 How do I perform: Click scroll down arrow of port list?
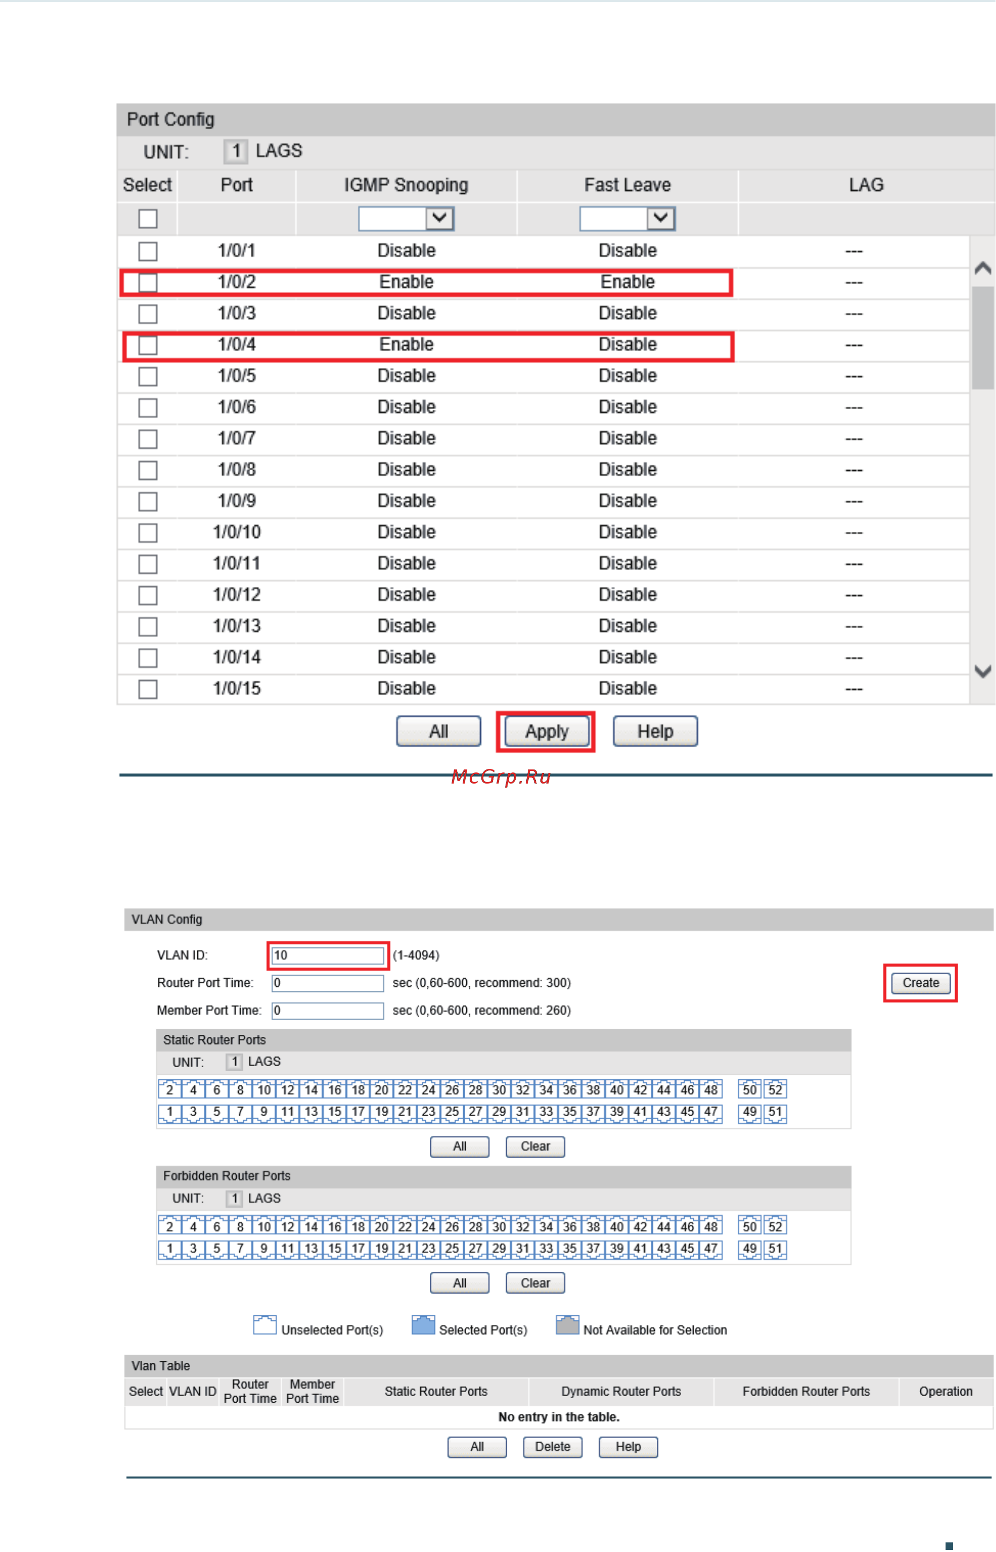tap(982, 671)
